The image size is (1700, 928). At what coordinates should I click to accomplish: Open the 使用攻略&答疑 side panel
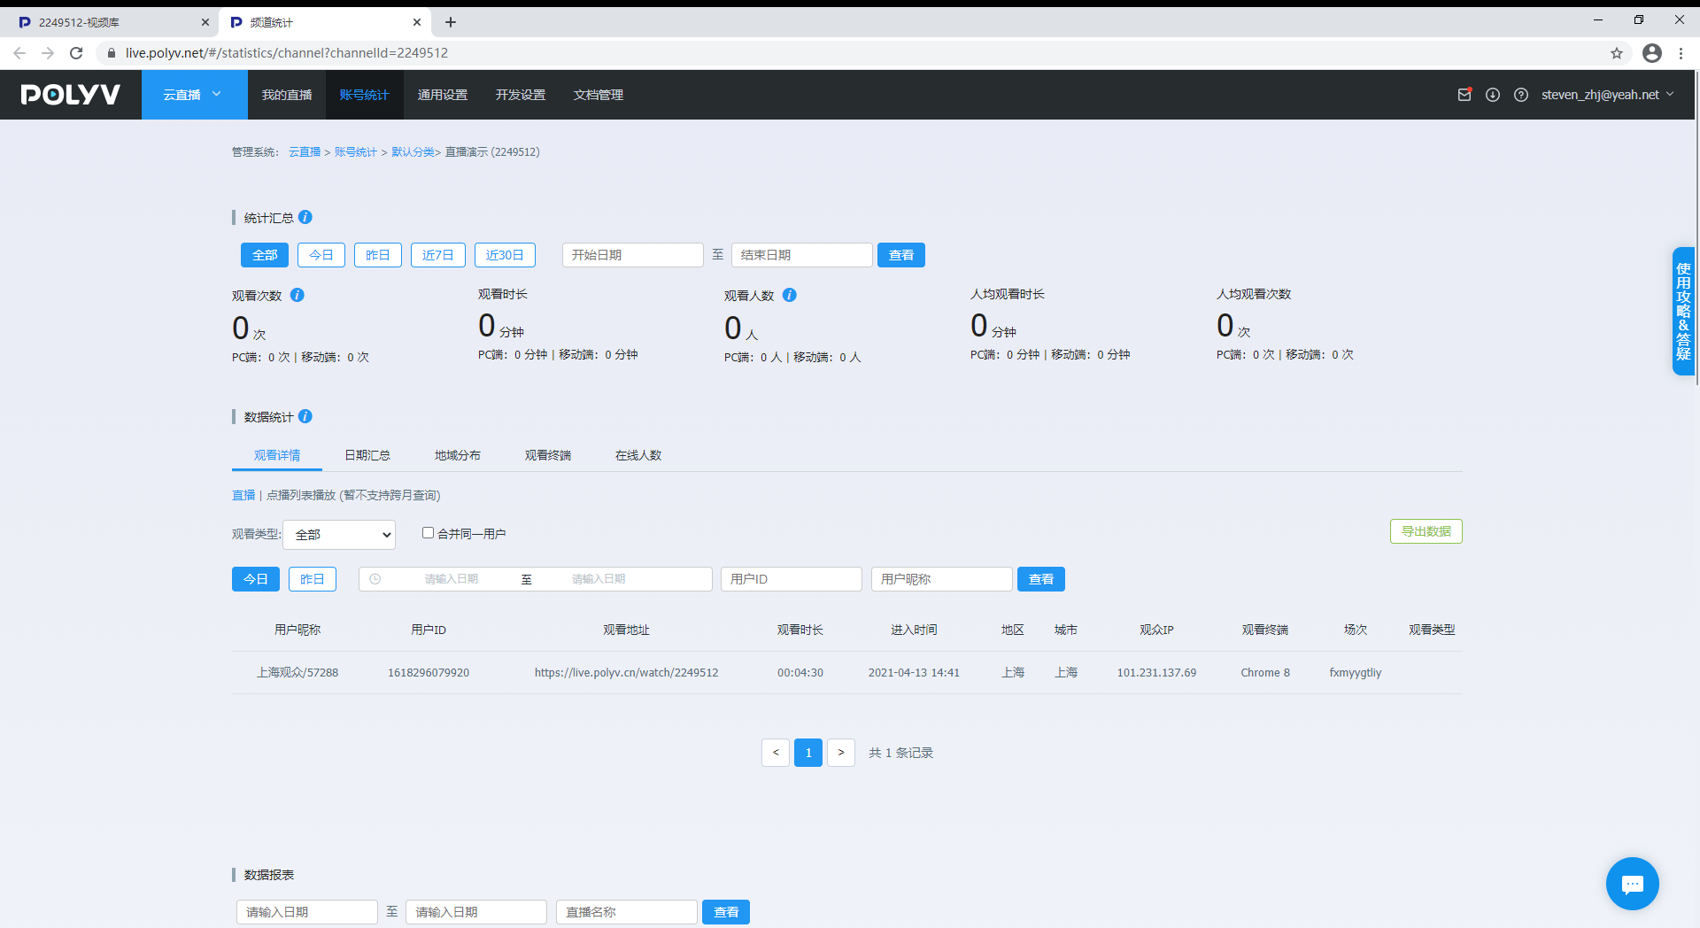click(1683, 311)
